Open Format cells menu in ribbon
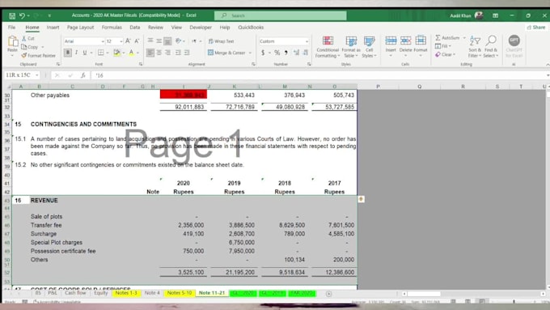This screenshot has width=550, height=310. click(x=421, y=45)
